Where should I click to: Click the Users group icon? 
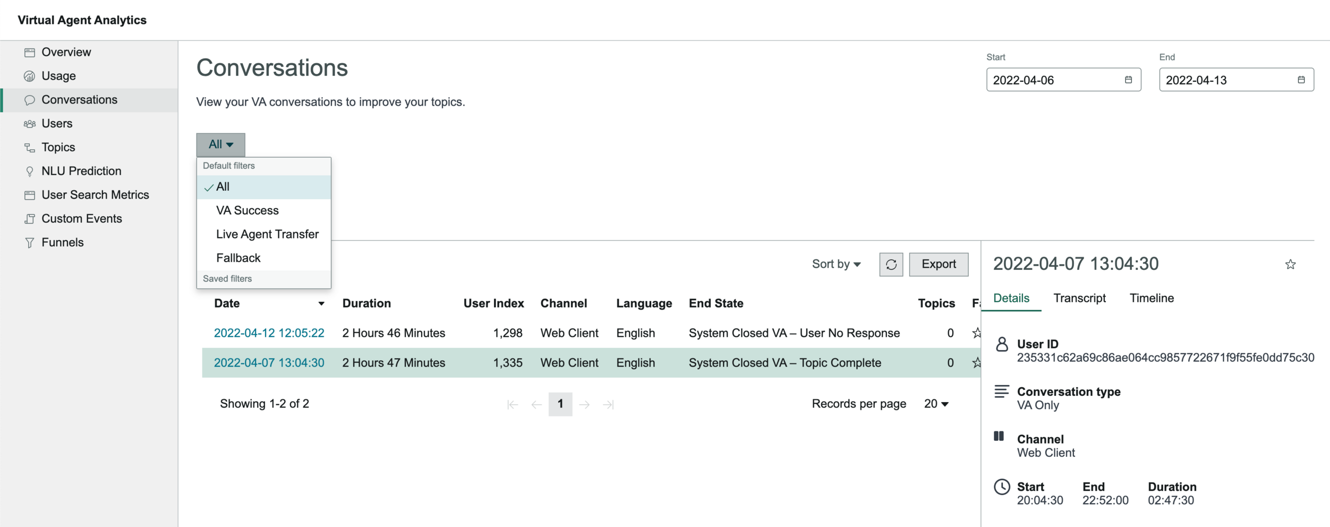coord(30,124)
